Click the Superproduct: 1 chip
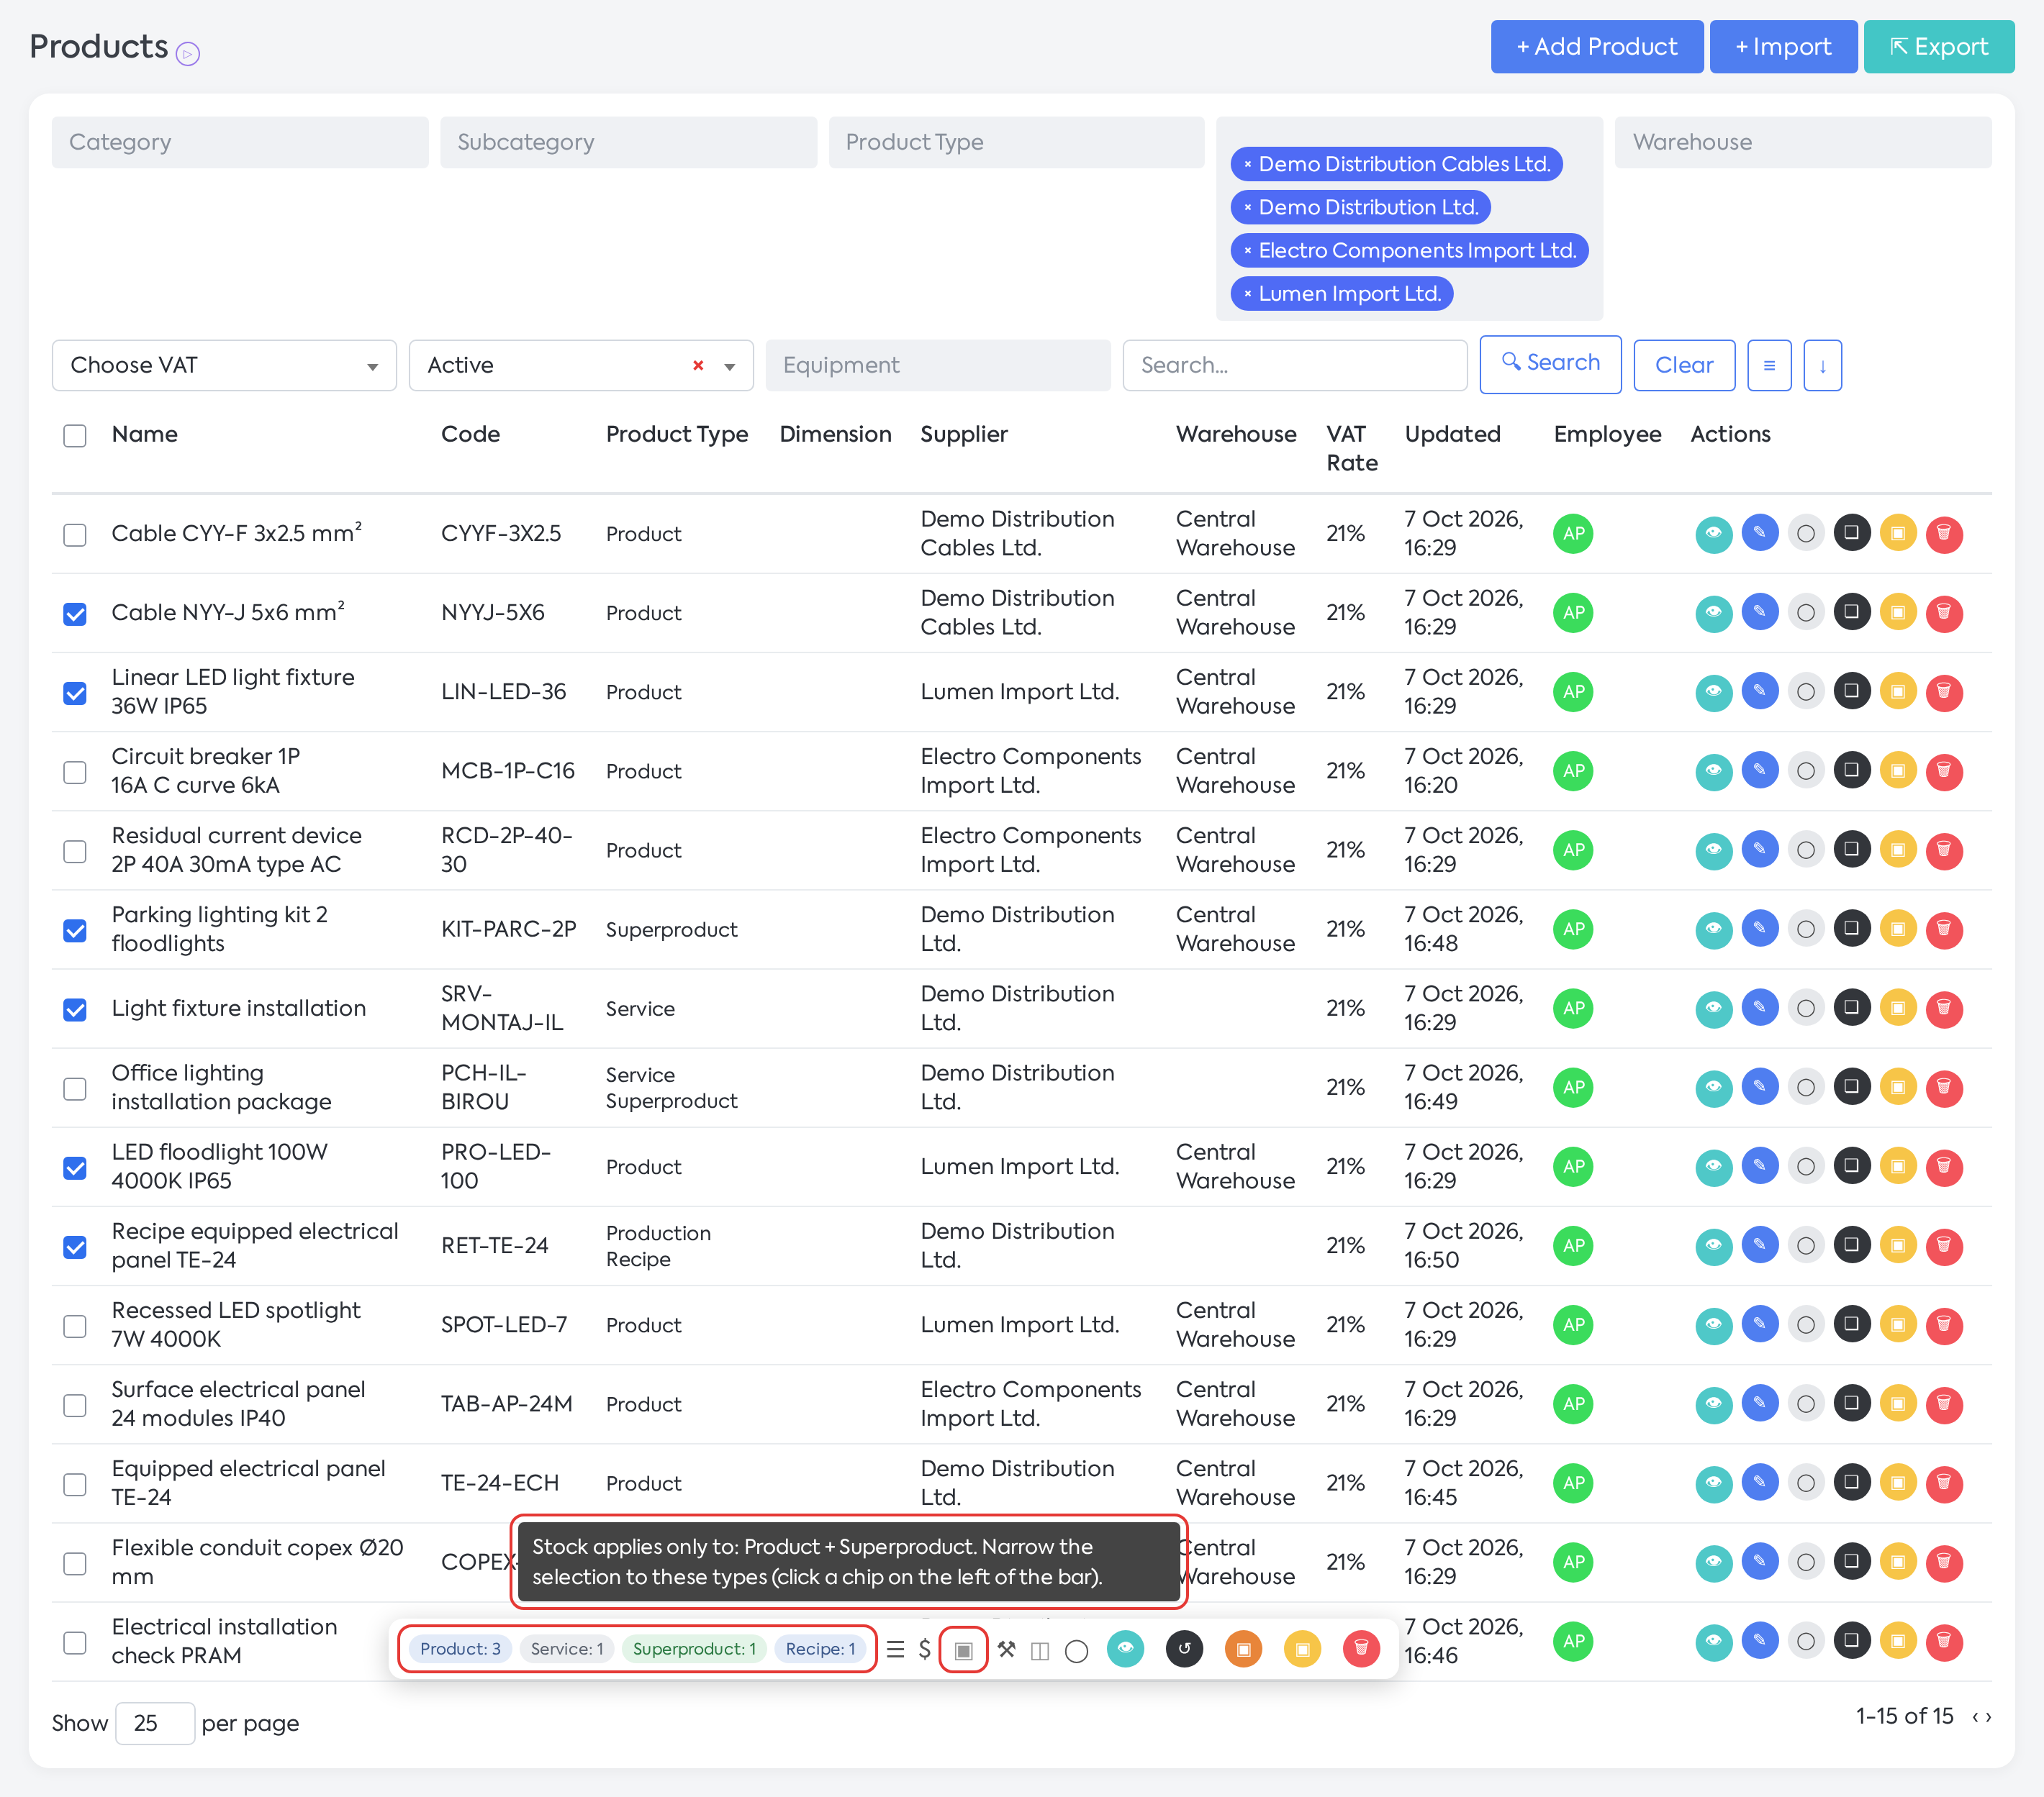2044x1797 pixels. coord(694,1649)
